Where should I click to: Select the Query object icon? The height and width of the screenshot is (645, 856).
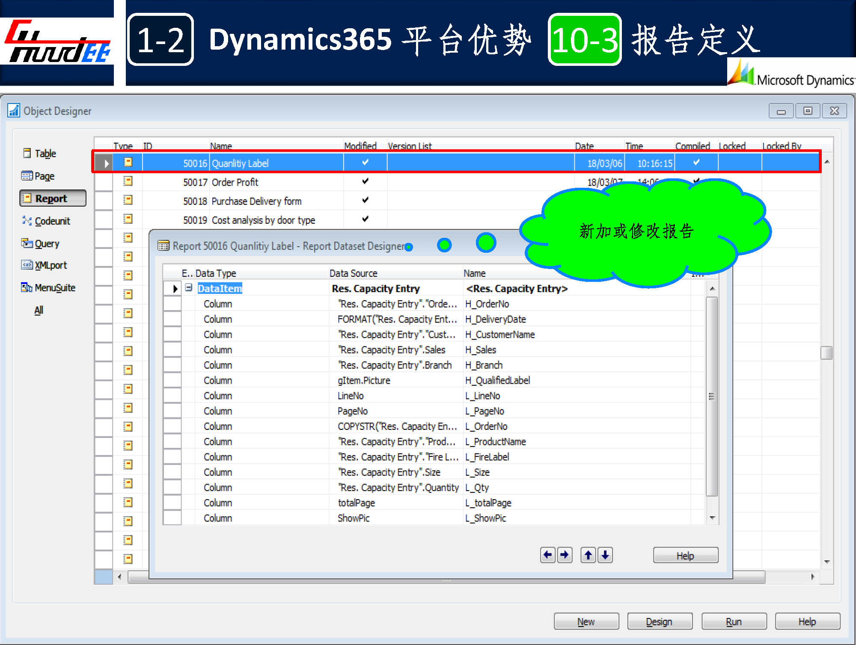27,243
